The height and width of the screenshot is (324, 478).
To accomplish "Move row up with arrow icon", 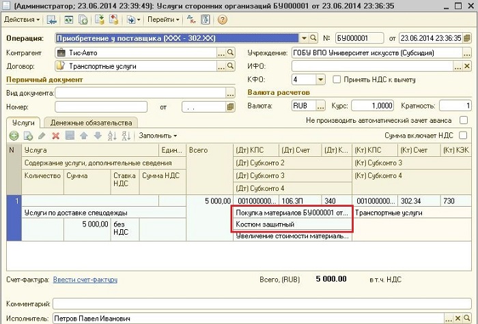I will [x=84, y=136].
